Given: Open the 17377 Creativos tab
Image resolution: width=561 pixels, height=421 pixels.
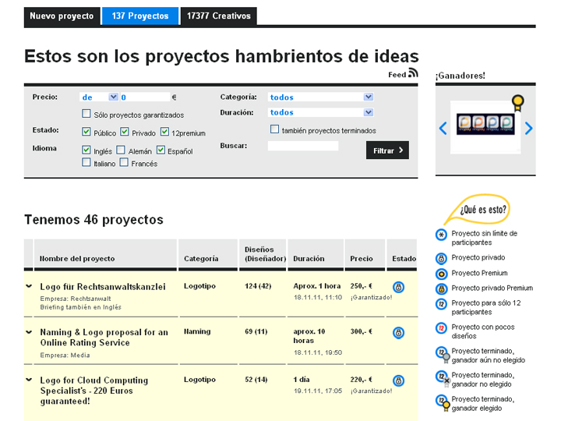Looking at the screenshot, I should click(x=217, y=16).
